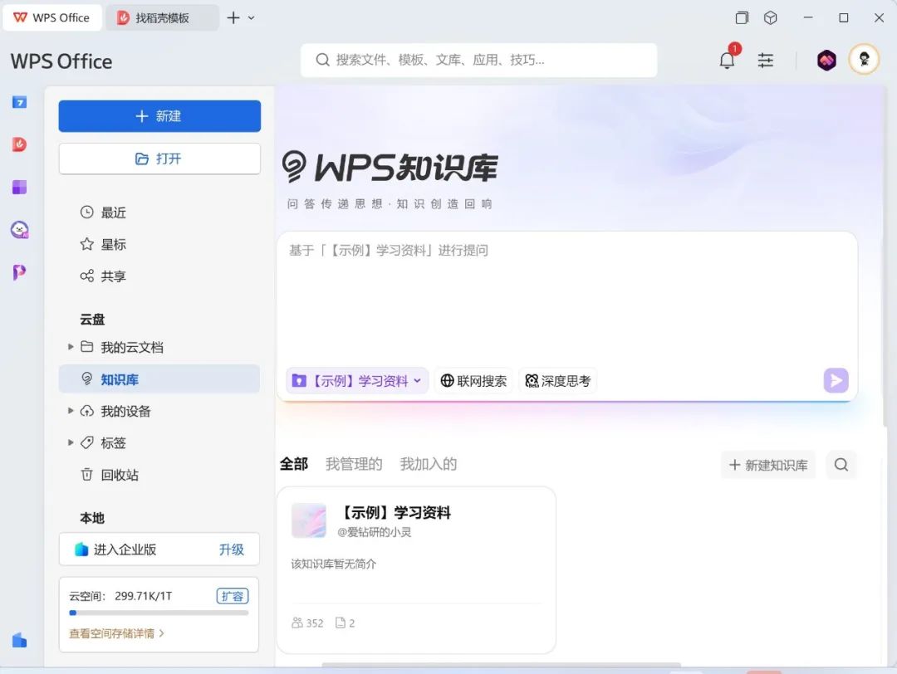Click the enterprise icon beside 进入企业版
This screenshot has height=674, width=897.
click(x=81, y=549)
